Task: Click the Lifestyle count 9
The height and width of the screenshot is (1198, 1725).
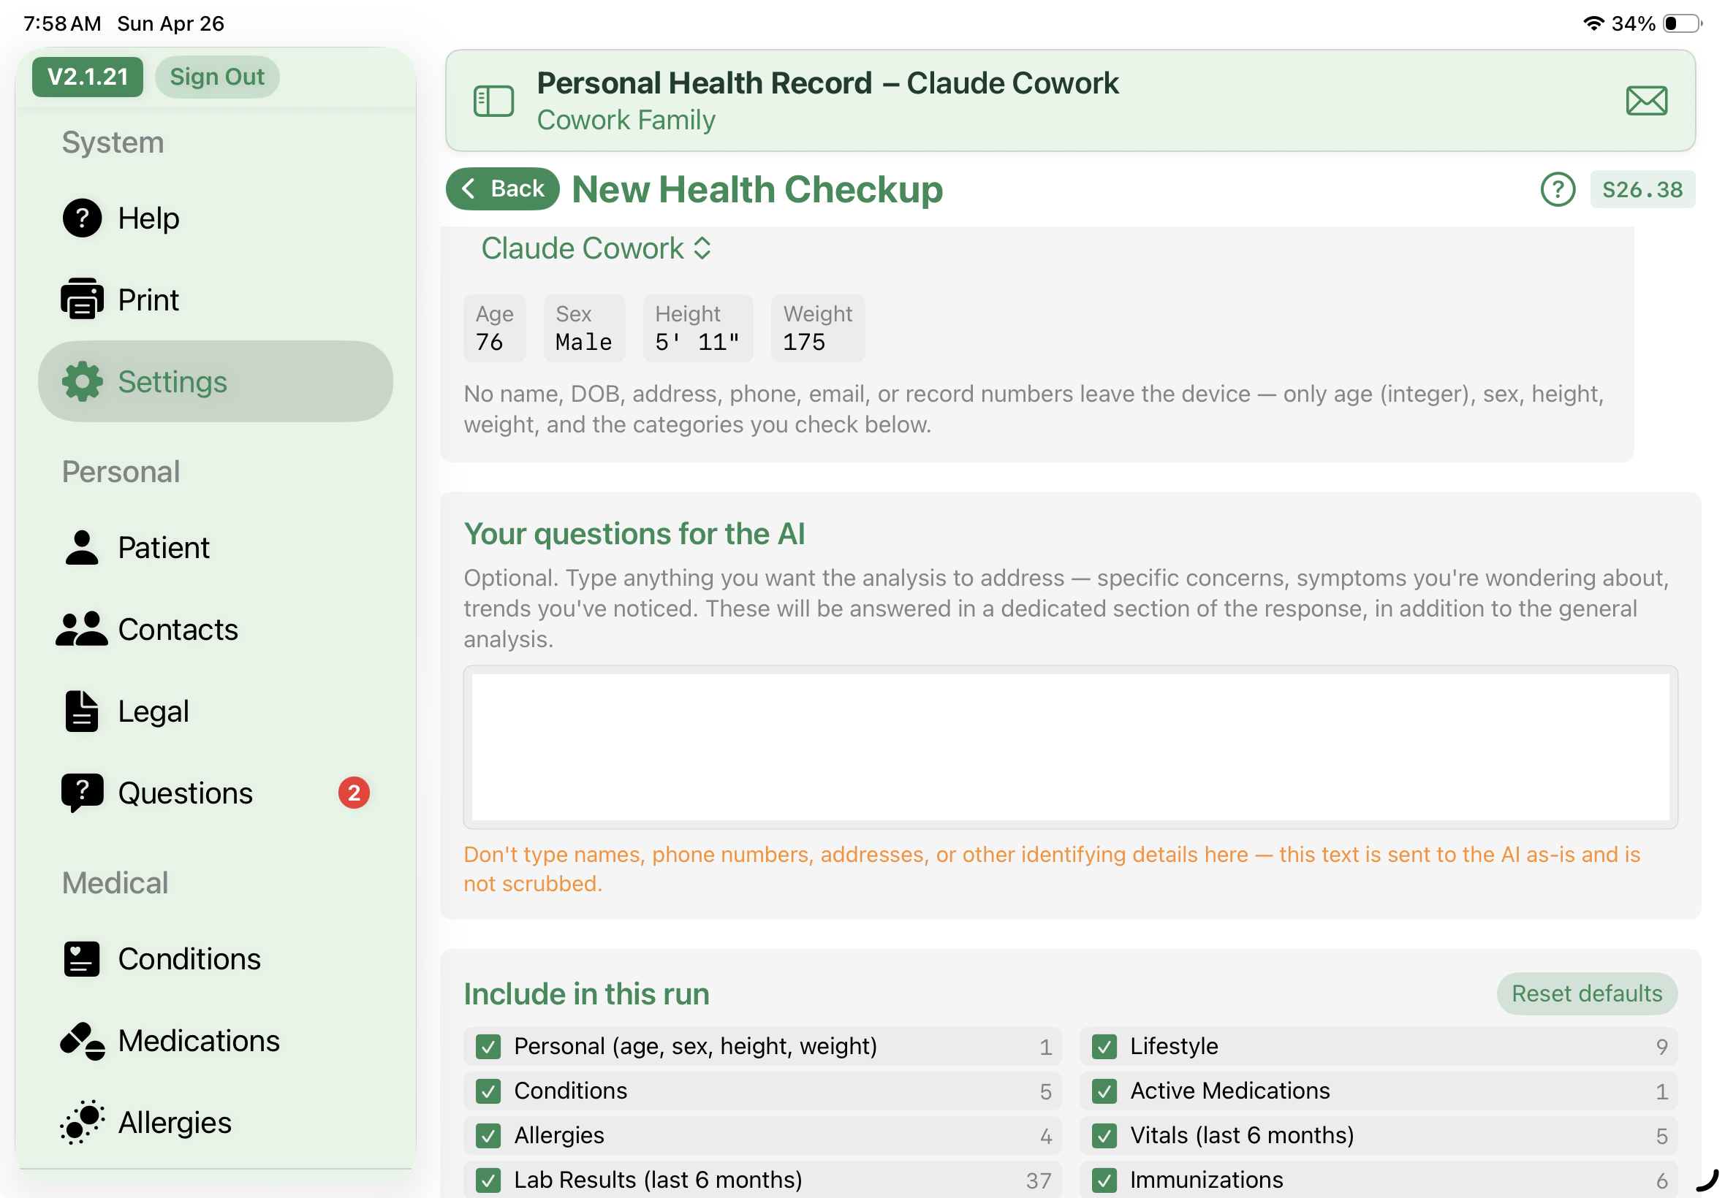Action: [x=1661, y=1047]
